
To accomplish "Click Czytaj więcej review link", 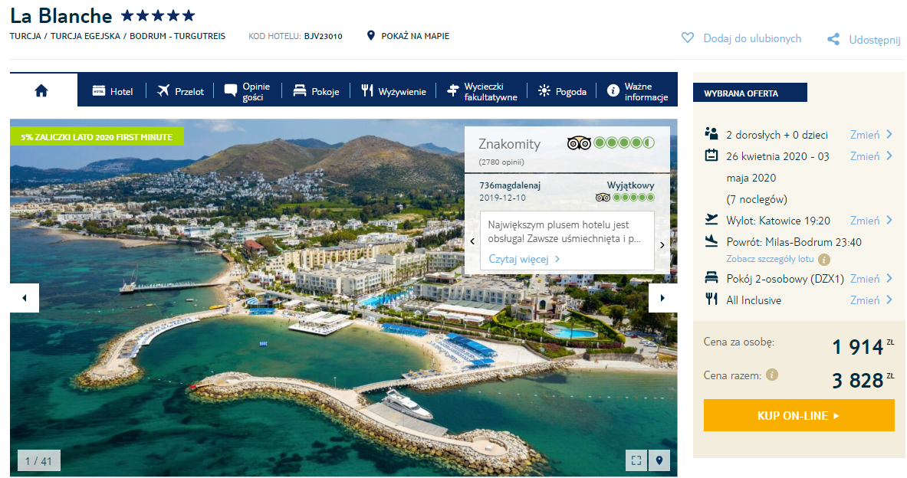I will pyautogui.click(x=524, y=259).
